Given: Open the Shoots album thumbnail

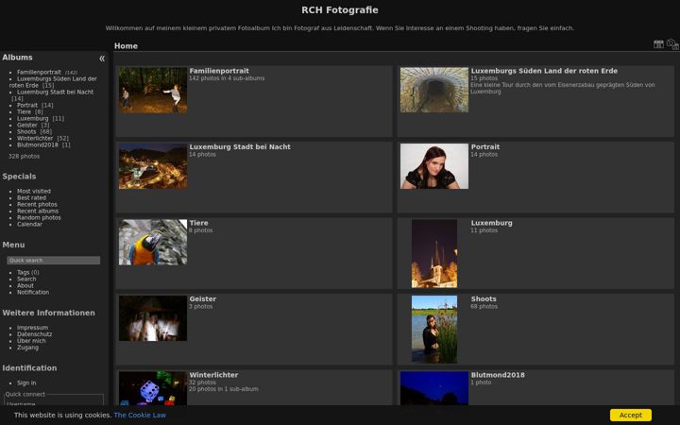Looking at the screenshot, I should click(434, 330).
